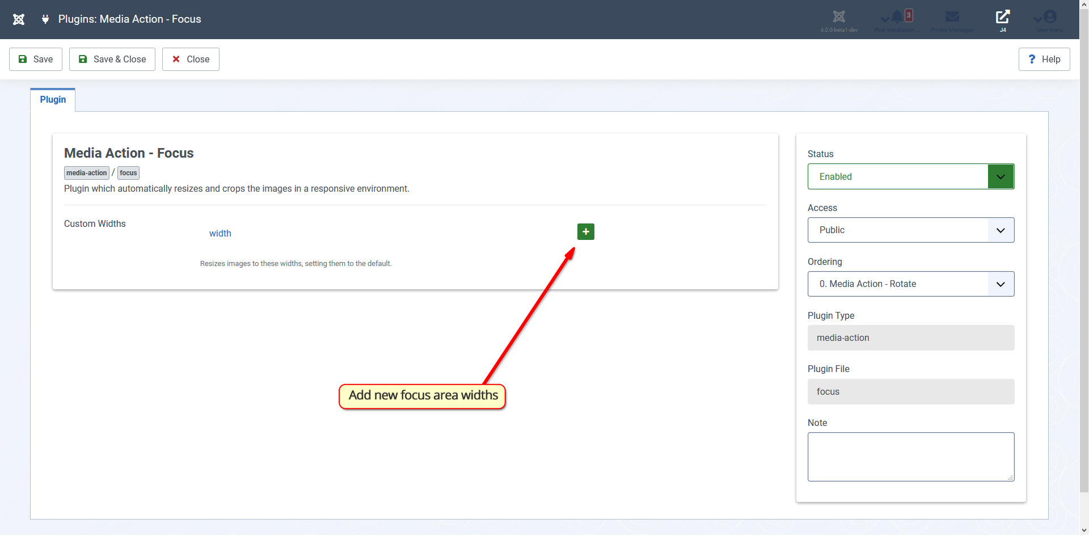Open the Access dropdown set to Public
This screenshot has height=536, width=1089.
[x=910, y=230]
